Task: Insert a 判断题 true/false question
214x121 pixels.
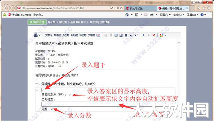Action: pyautogui.click(x=74, y=35)
